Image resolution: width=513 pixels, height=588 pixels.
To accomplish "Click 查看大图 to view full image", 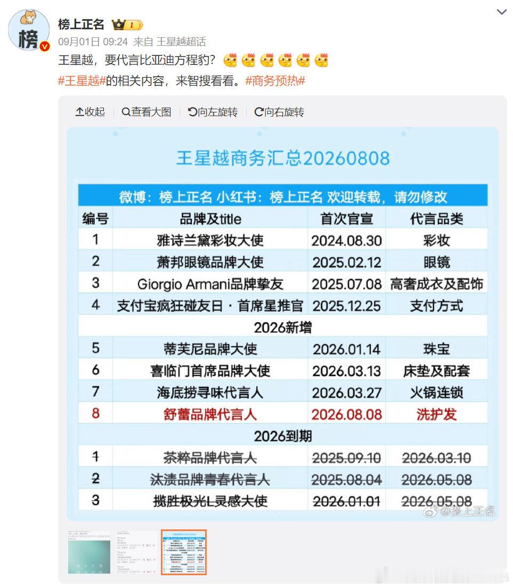I will 146,112.
